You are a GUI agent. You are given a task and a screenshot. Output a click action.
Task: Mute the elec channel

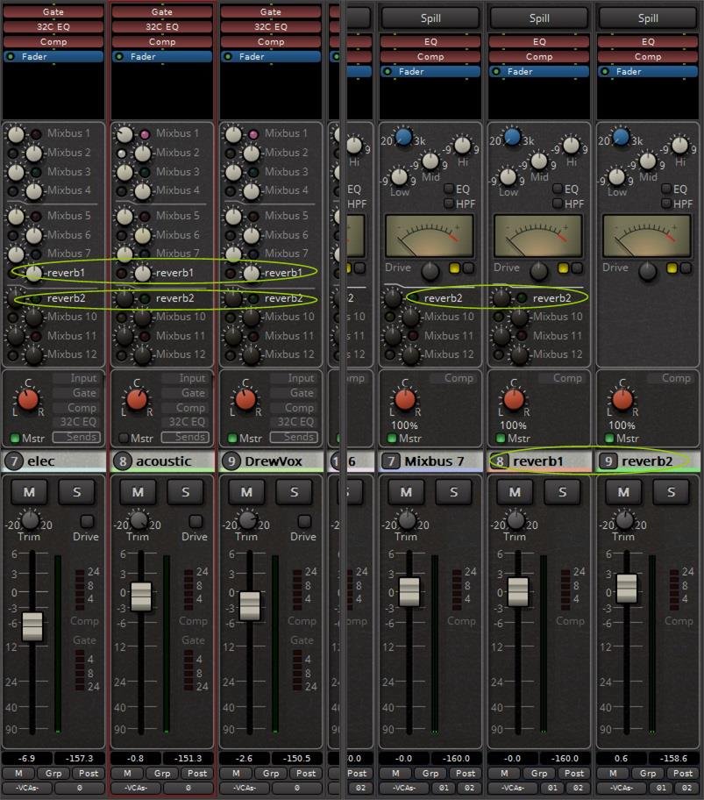pyautogui.click(x=29, y=493)
